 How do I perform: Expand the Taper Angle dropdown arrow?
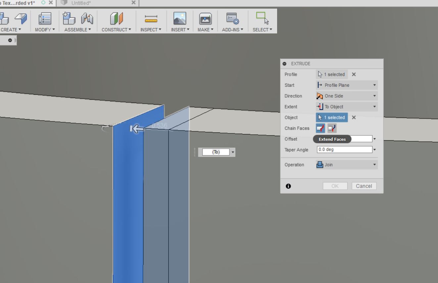[375, 150]
